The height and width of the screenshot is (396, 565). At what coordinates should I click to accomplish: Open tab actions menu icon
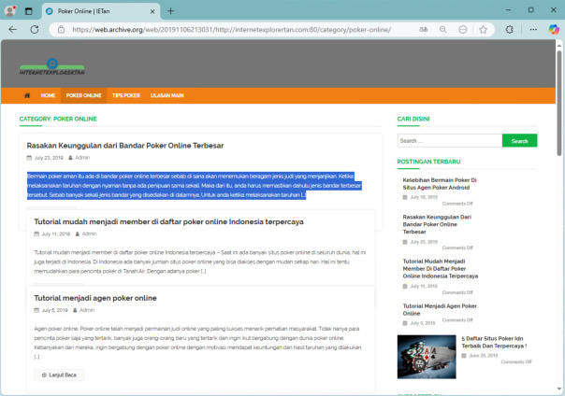(28, 11)
